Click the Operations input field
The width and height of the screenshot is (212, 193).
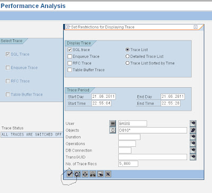tap(127, 144)
